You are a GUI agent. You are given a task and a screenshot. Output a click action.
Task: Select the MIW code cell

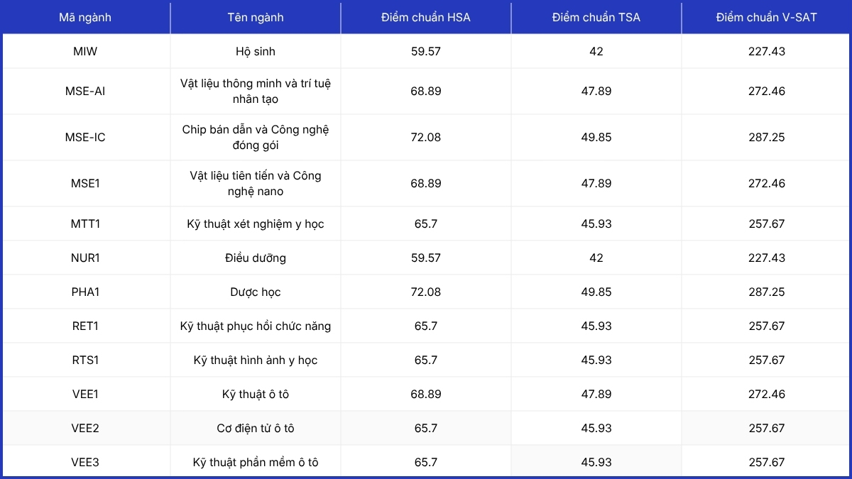coord(85,51)
